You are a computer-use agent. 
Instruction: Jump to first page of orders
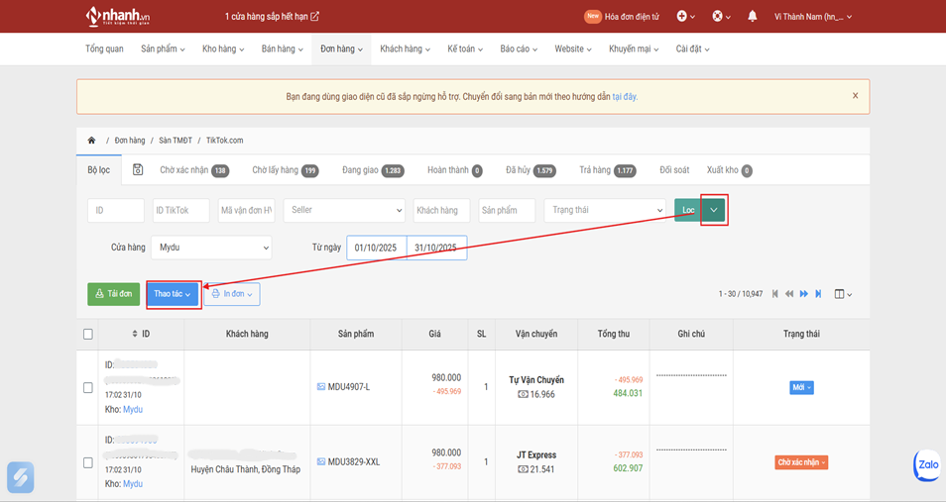(x=775, y=294)
